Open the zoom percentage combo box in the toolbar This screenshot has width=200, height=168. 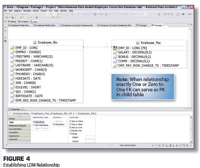pos(138,14)
